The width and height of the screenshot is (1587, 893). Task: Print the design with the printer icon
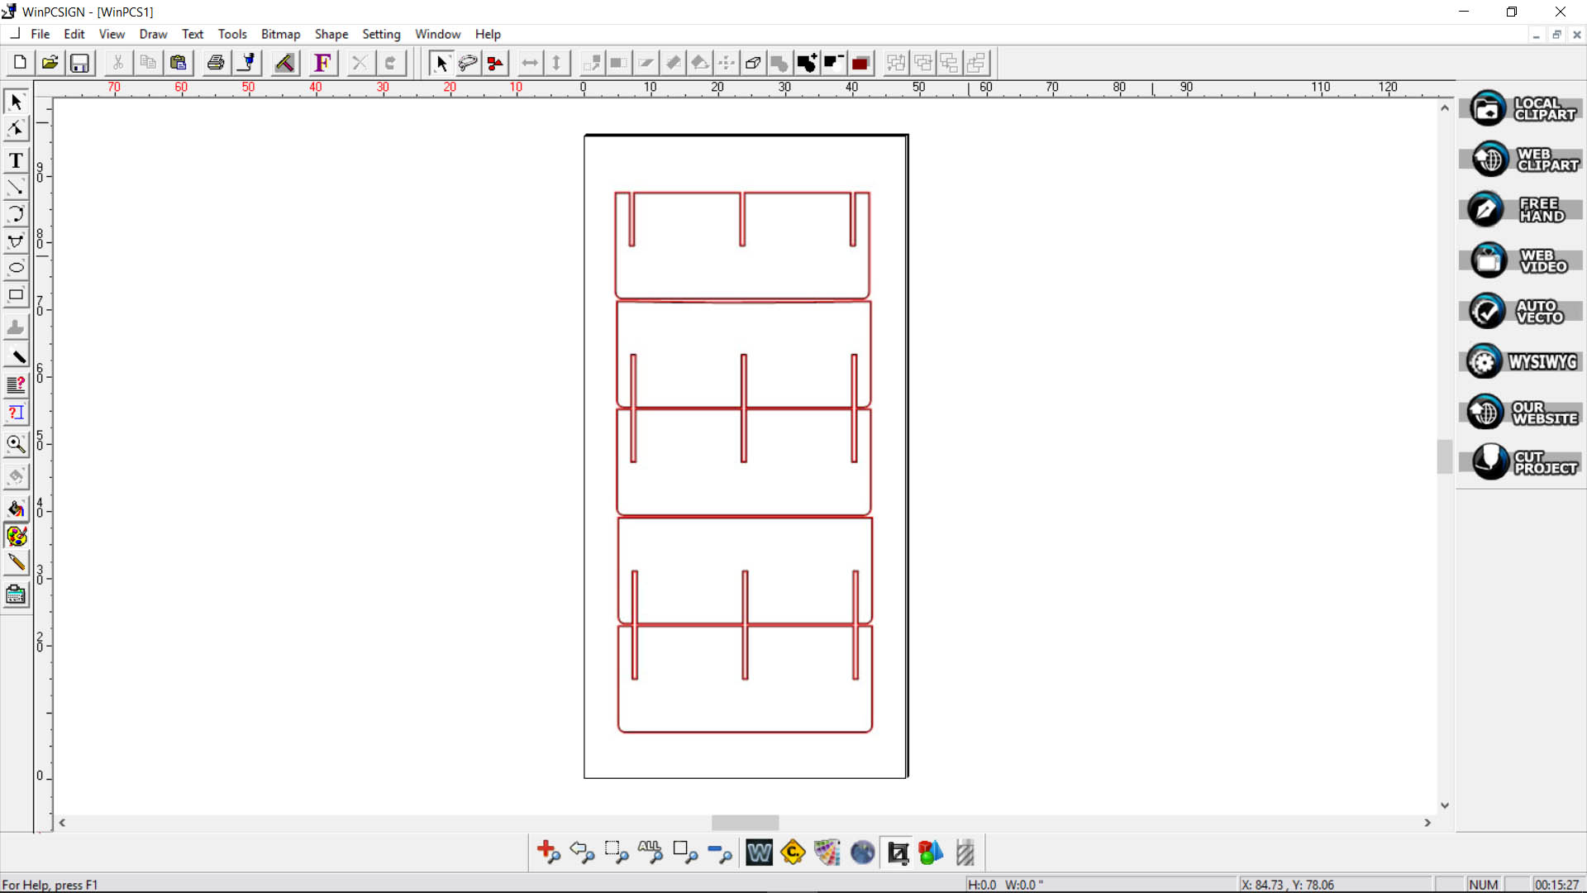pyautogui.click(x=216, y=63)
